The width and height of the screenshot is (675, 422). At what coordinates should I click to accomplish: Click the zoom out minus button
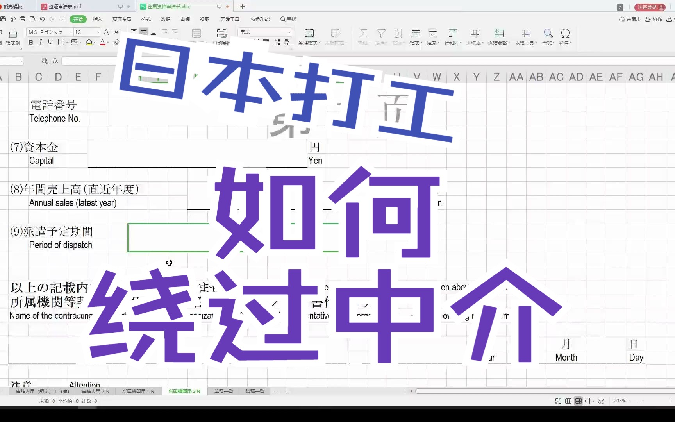(x=637, y=401)
